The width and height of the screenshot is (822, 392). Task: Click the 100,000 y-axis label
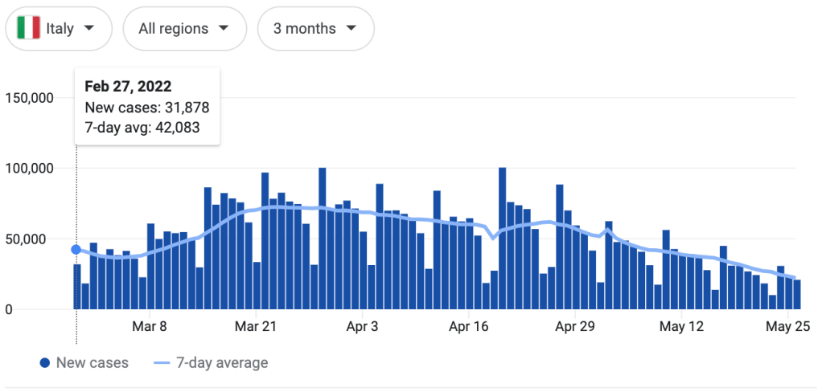29,169
